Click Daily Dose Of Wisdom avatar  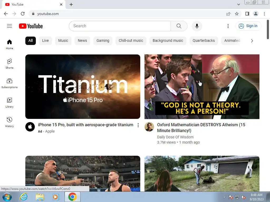[x=149, y=127]
